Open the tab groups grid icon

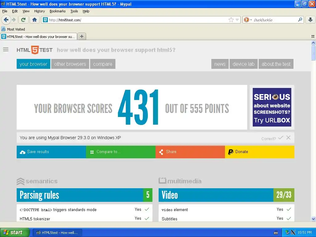point(313,36)
